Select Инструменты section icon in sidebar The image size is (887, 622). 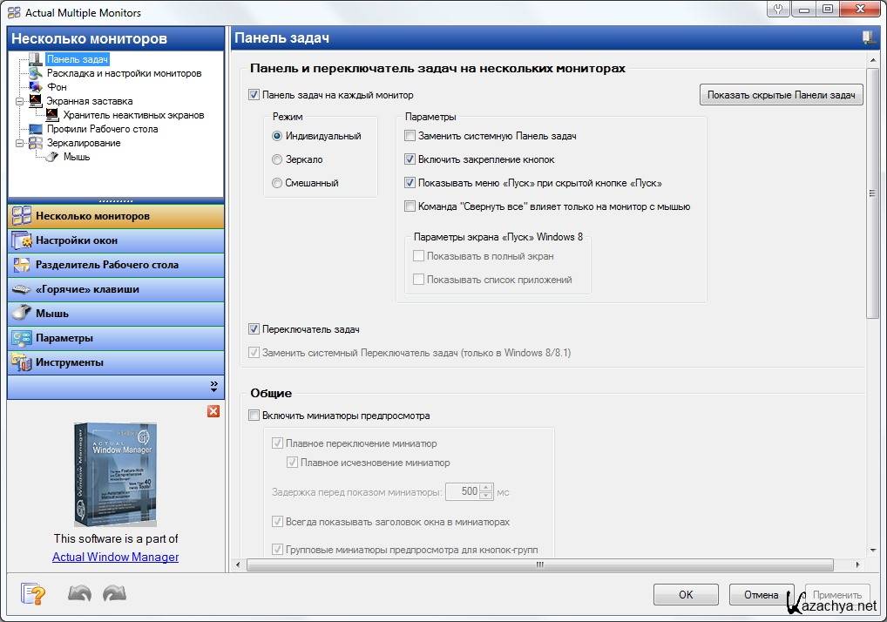coord(22,362)
